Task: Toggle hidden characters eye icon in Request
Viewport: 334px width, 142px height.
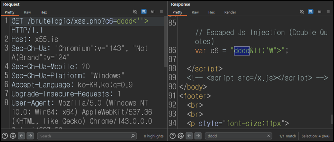Action: tap(135, 12)
